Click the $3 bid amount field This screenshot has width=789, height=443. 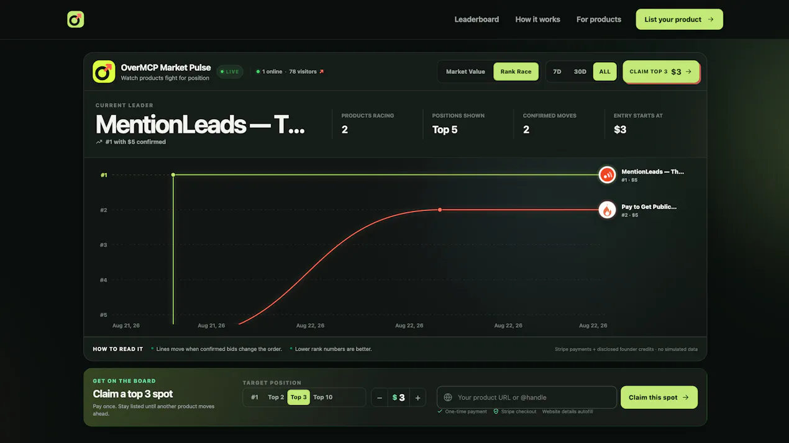[399, 398]
